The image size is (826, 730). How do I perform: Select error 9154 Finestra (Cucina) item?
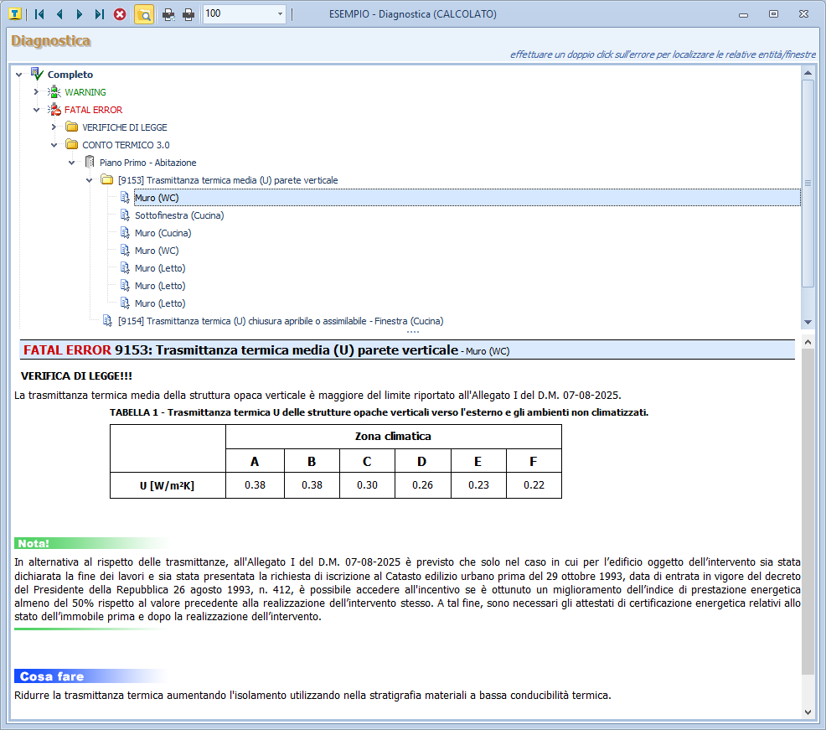click(x=280, y=321)
